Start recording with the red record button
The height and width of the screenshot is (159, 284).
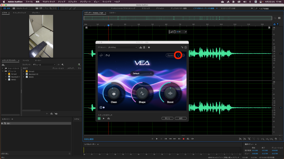tap(184, 139)
